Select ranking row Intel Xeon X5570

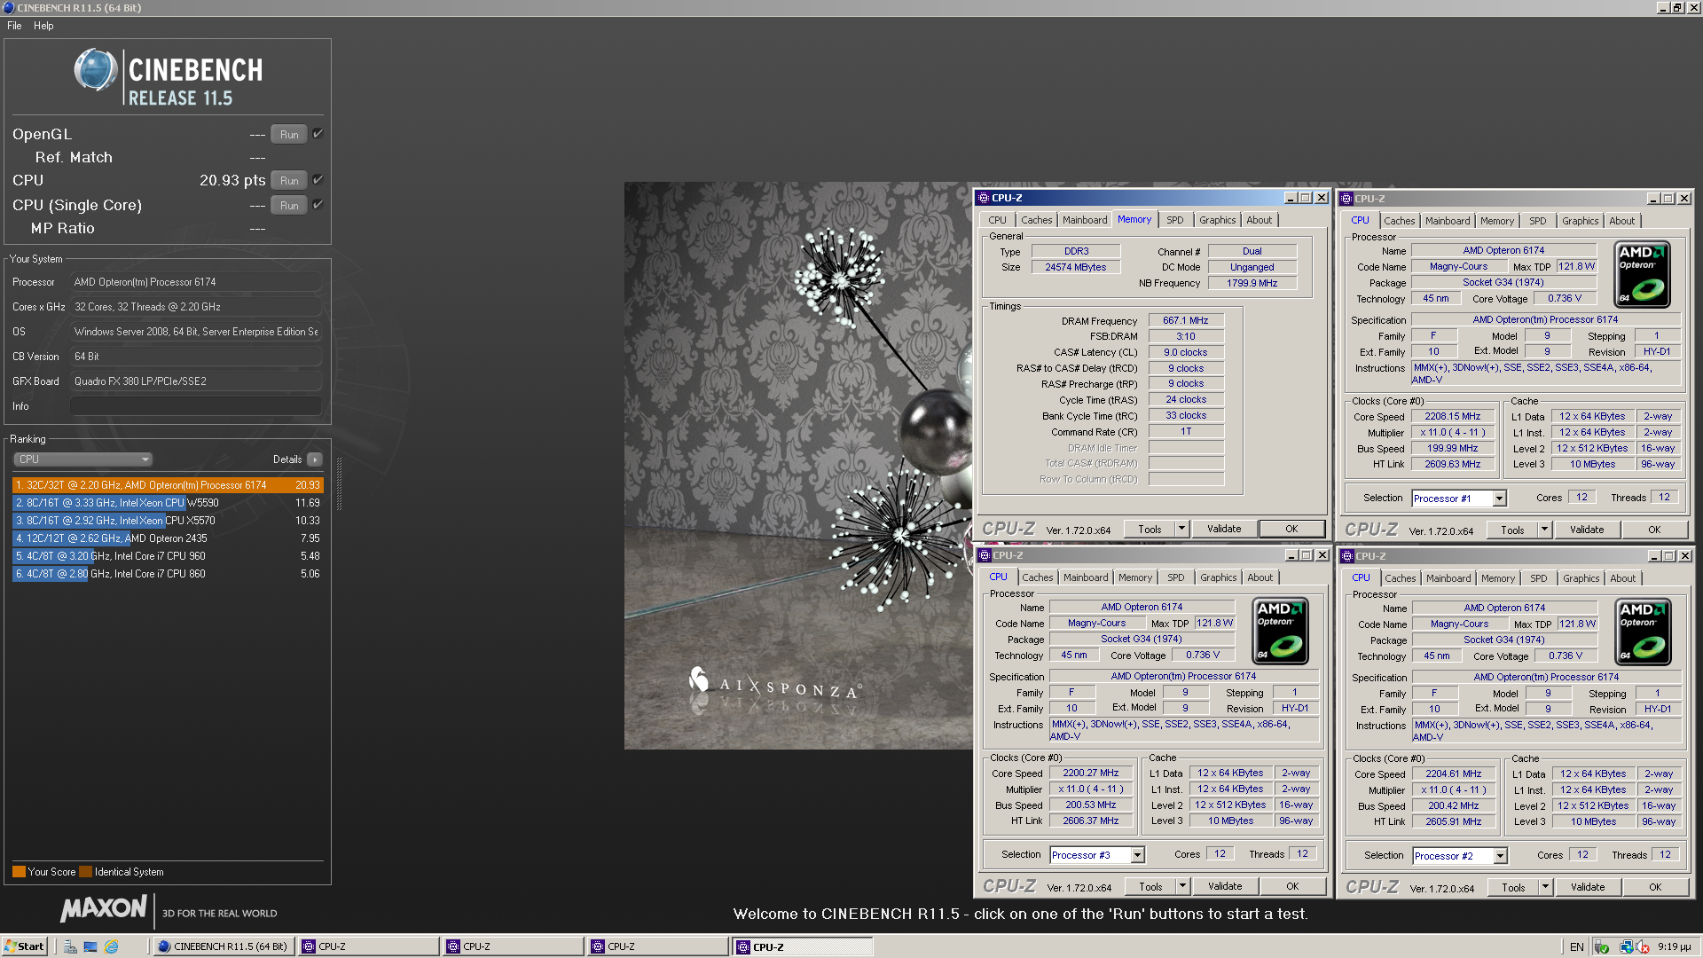168,521
